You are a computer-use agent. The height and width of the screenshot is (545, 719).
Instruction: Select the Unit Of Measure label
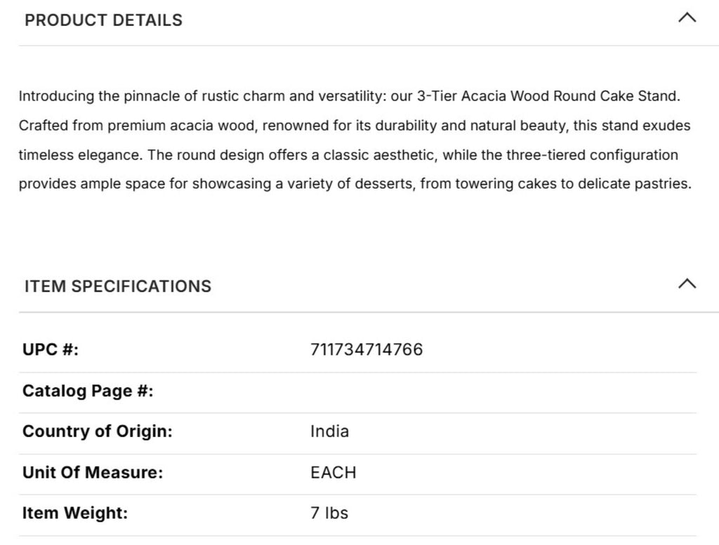(93, 473)
